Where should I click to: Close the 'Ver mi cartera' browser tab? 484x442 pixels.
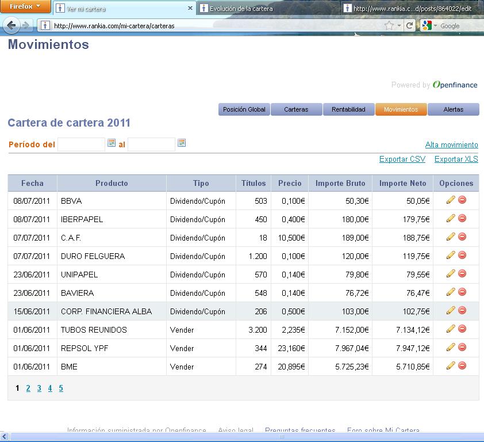click(190, 9)
